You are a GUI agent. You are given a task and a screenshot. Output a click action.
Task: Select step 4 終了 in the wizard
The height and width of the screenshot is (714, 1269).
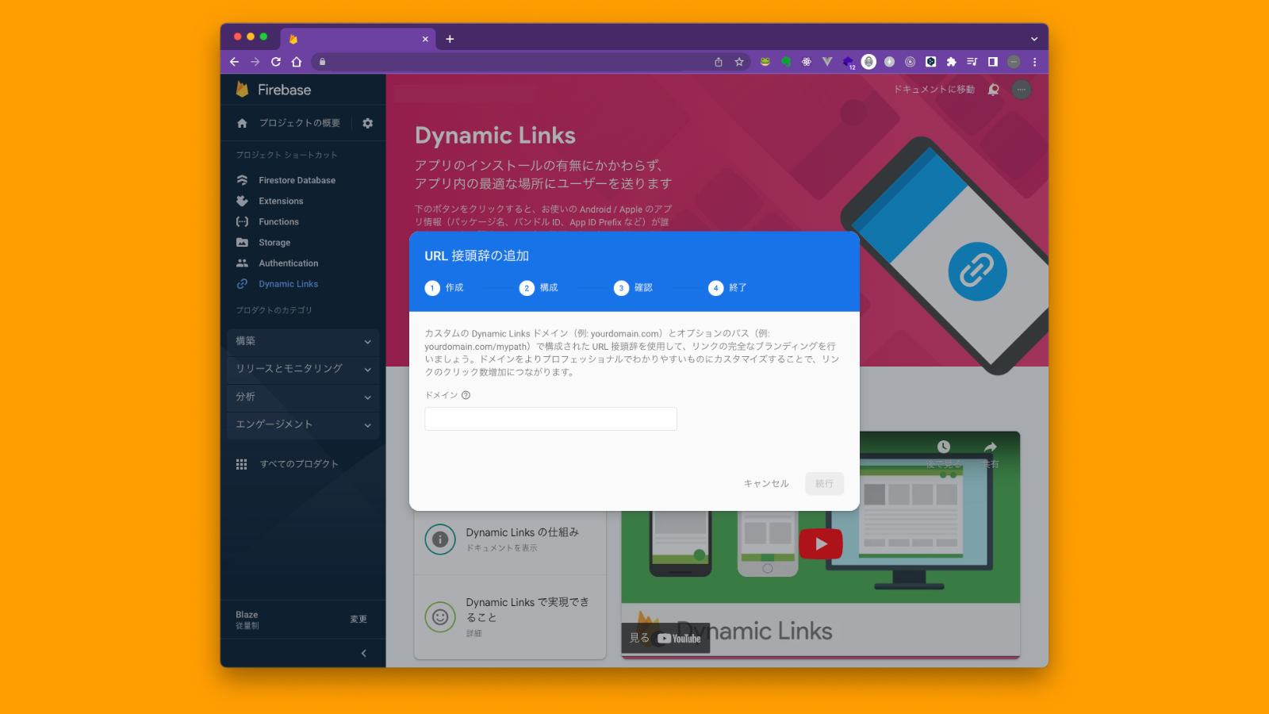727,288
